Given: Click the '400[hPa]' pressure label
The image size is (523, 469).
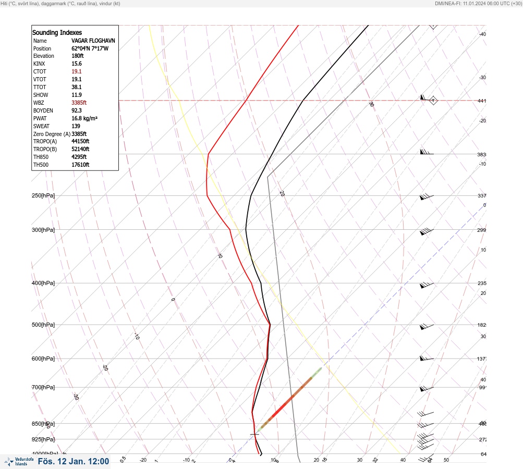Looking at the screenshot, I should [43, 283].
